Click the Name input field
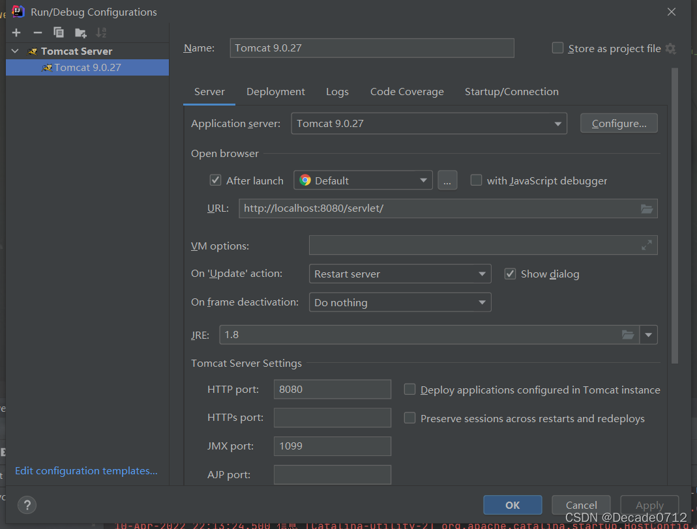 pos(372,48)
